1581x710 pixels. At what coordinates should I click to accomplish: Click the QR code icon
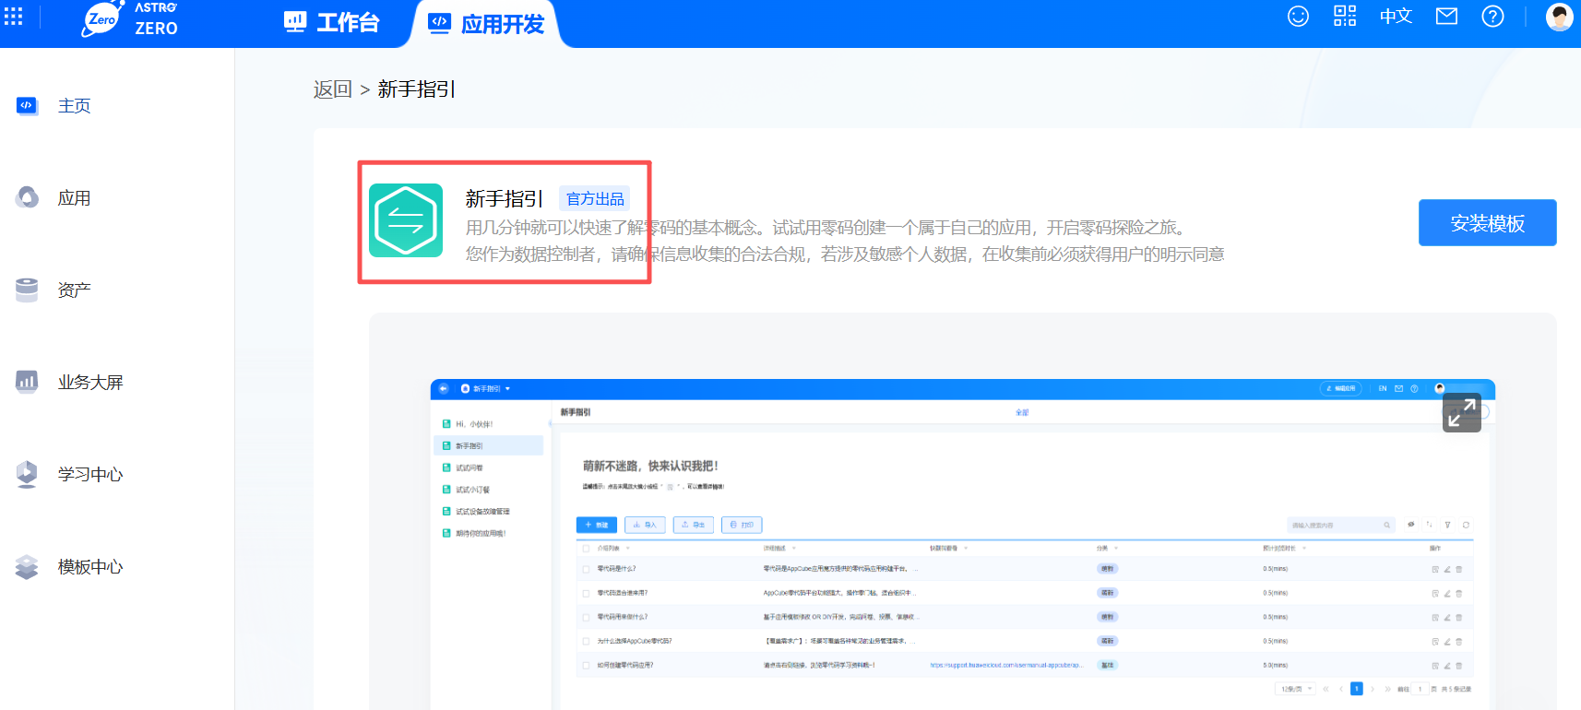1345,16
